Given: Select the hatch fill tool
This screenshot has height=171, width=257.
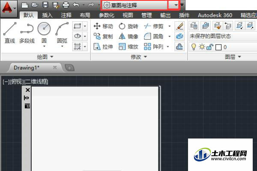Looking at the screenshot, I should click(78, 47).
